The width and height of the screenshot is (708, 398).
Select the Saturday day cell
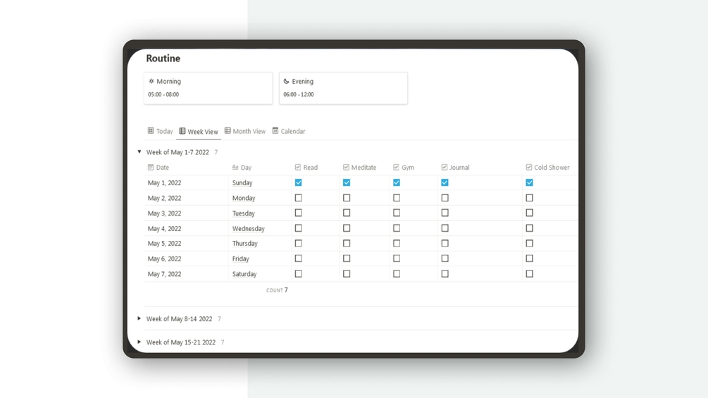[260, 274]
